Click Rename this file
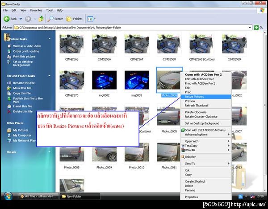The image size is (268, 209). click(24, 83)
